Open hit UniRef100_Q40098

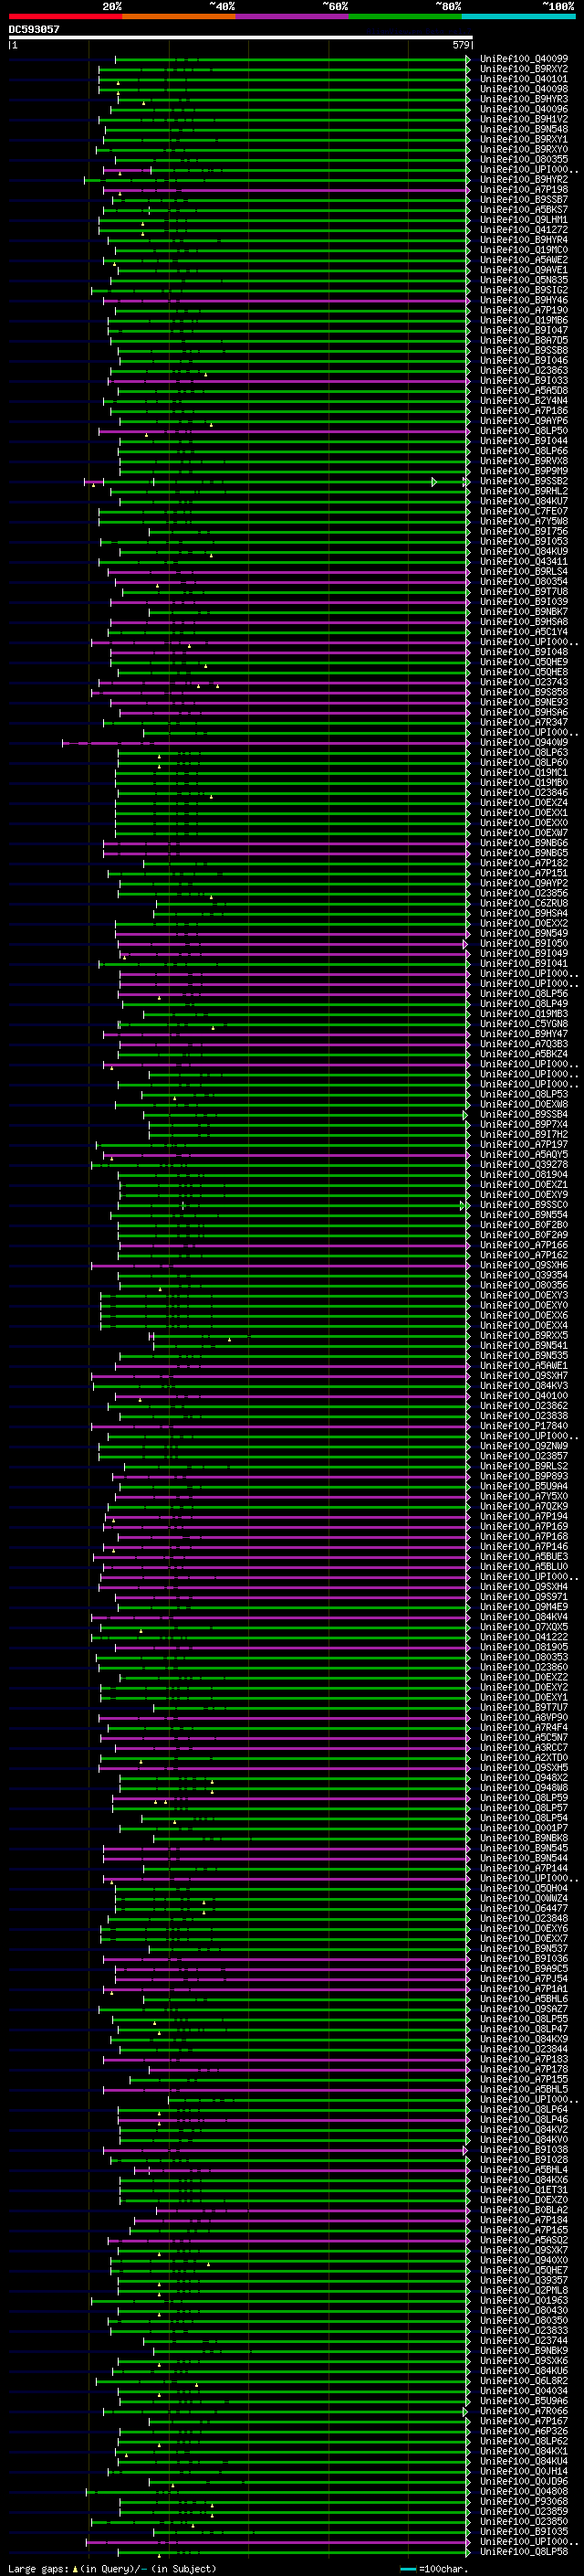click(x=524, y=89)
